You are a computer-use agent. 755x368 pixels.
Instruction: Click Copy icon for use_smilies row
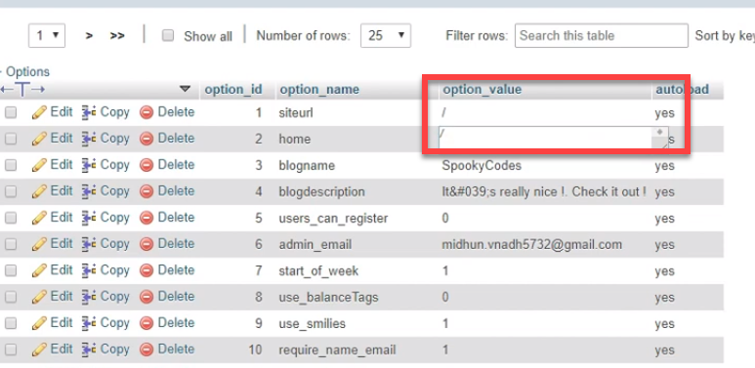point(88,323)
